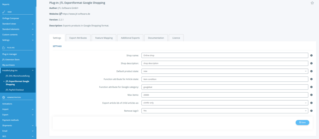
Task: Expand the Email menu in sidebar
Action: click(18, 131)
